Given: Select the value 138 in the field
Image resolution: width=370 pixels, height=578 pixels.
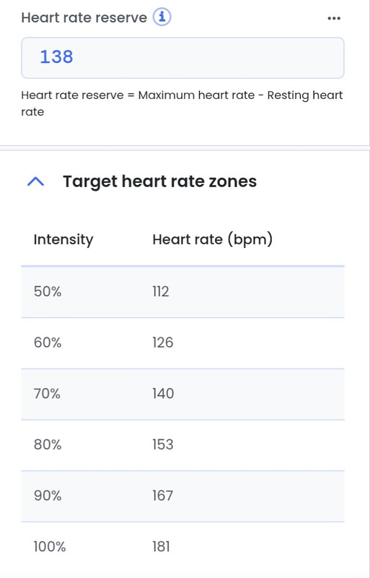Looking at the screenshot, I should click(56, 57).
